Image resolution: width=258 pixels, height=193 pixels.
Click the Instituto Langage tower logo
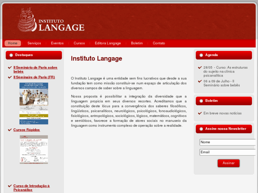tap(27, 19)
